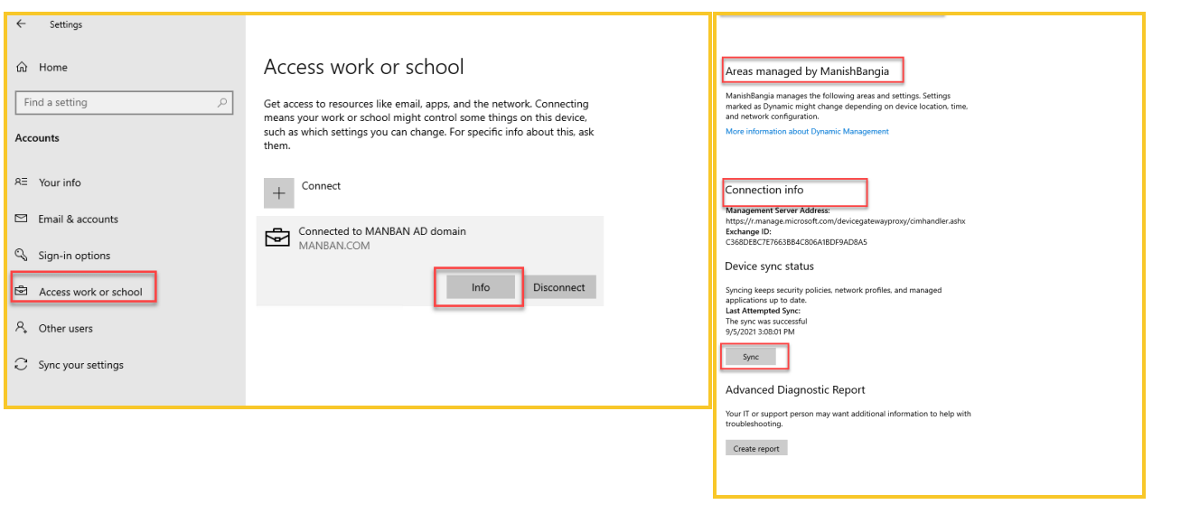Click the Connection info heading

click(x=764, y=190)
